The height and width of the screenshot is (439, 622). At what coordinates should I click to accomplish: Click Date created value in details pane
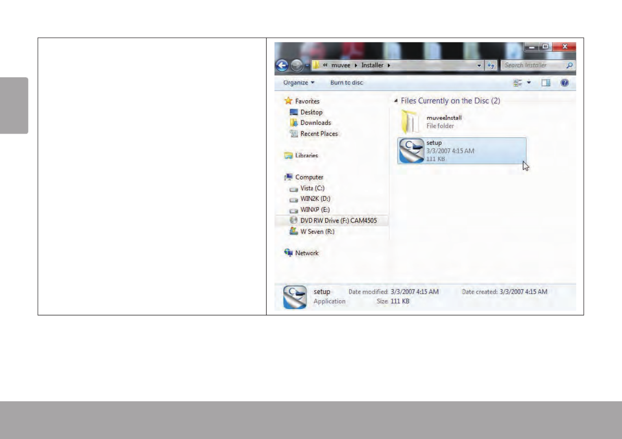(523, 292)
